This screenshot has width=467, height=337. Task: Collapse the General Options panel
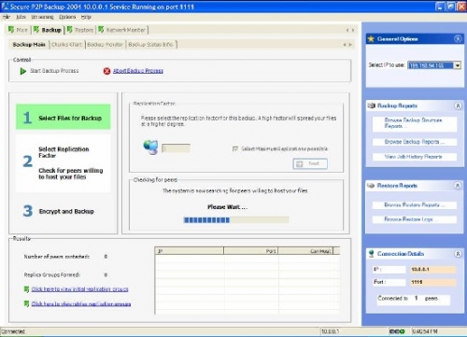point(458,39)
